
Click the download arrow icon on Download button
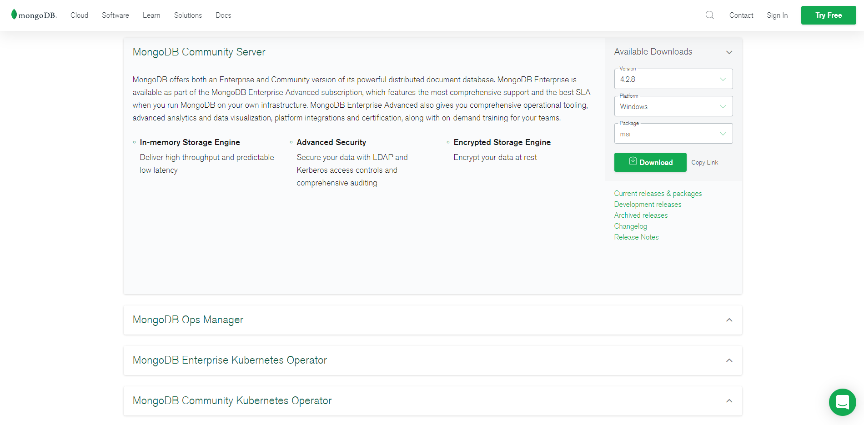pyautogui.click(x=633, y=161)
